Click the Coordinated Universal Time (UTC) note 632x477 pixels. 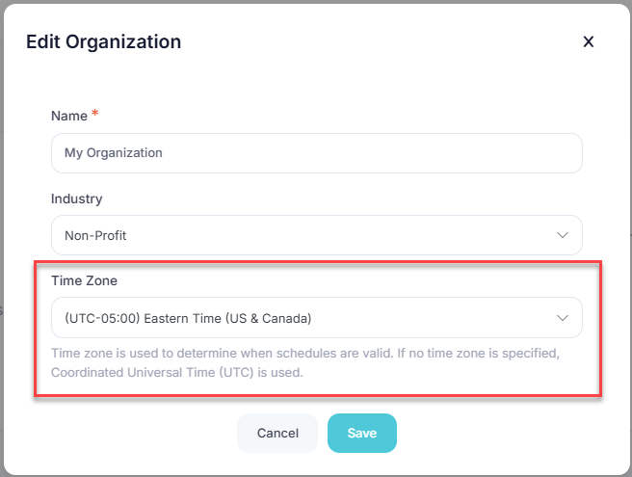click(176, 372)
